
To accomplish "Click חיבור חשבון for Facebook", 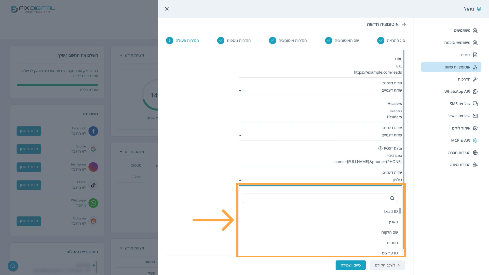I will 29,131.
